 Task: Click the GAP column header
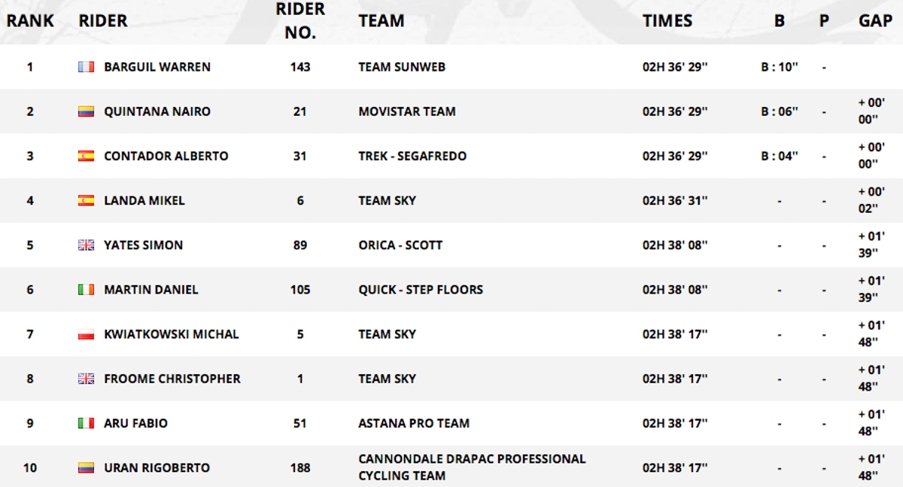(875, 21)
